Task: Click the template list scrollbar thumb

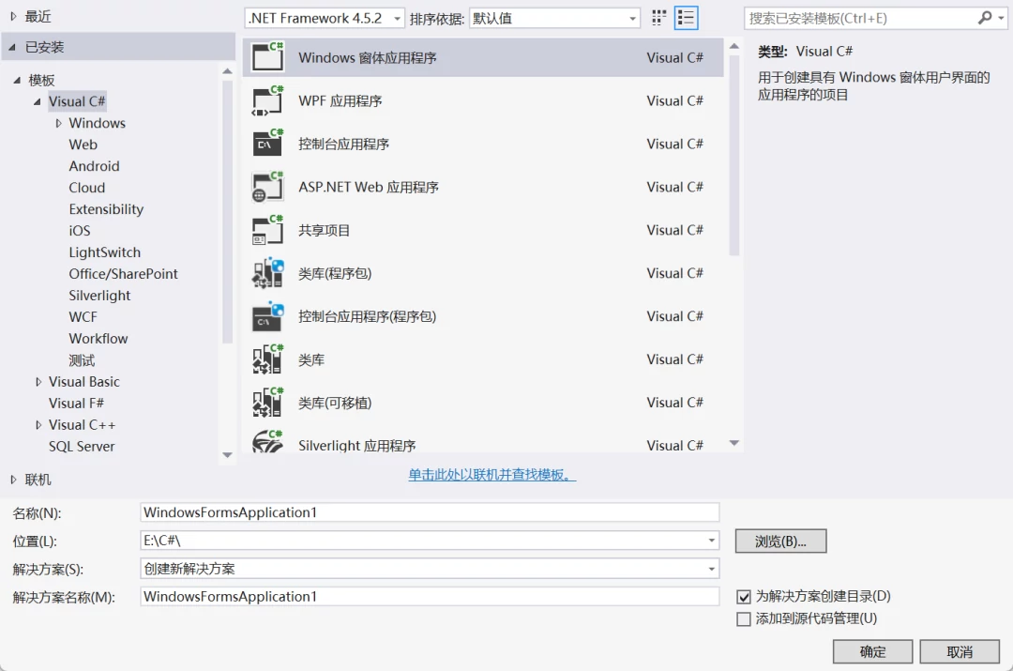Action: click(733, 156)
